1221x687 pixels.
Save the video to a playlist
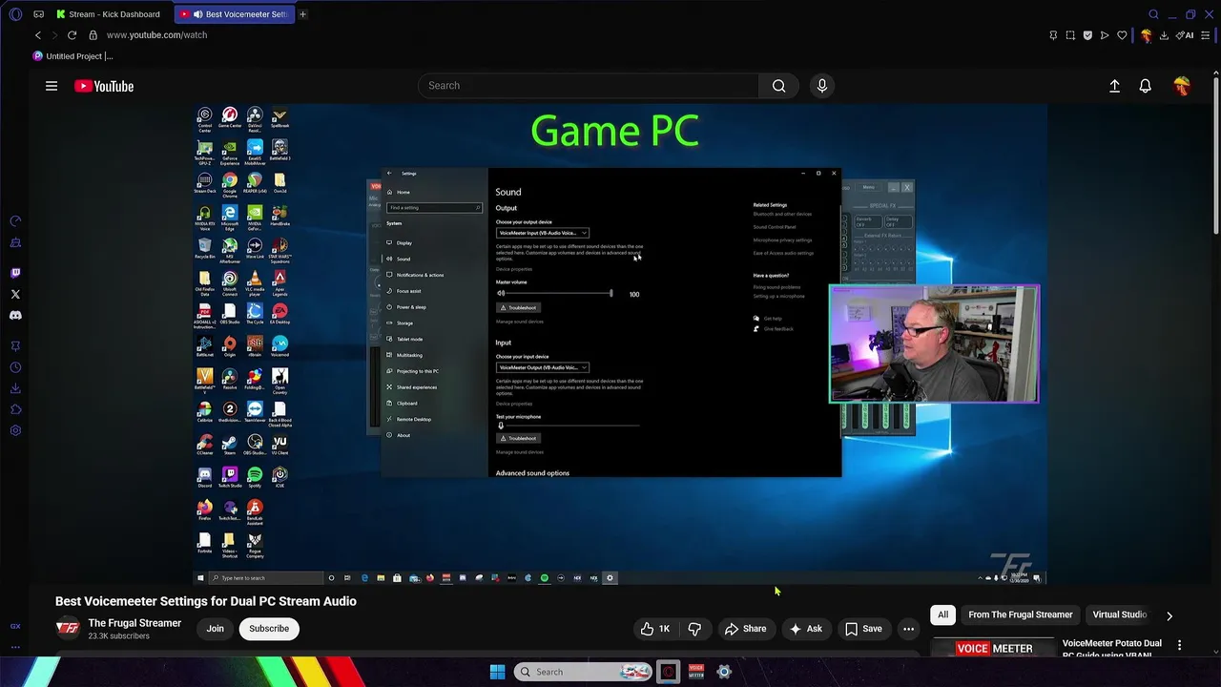863,629
